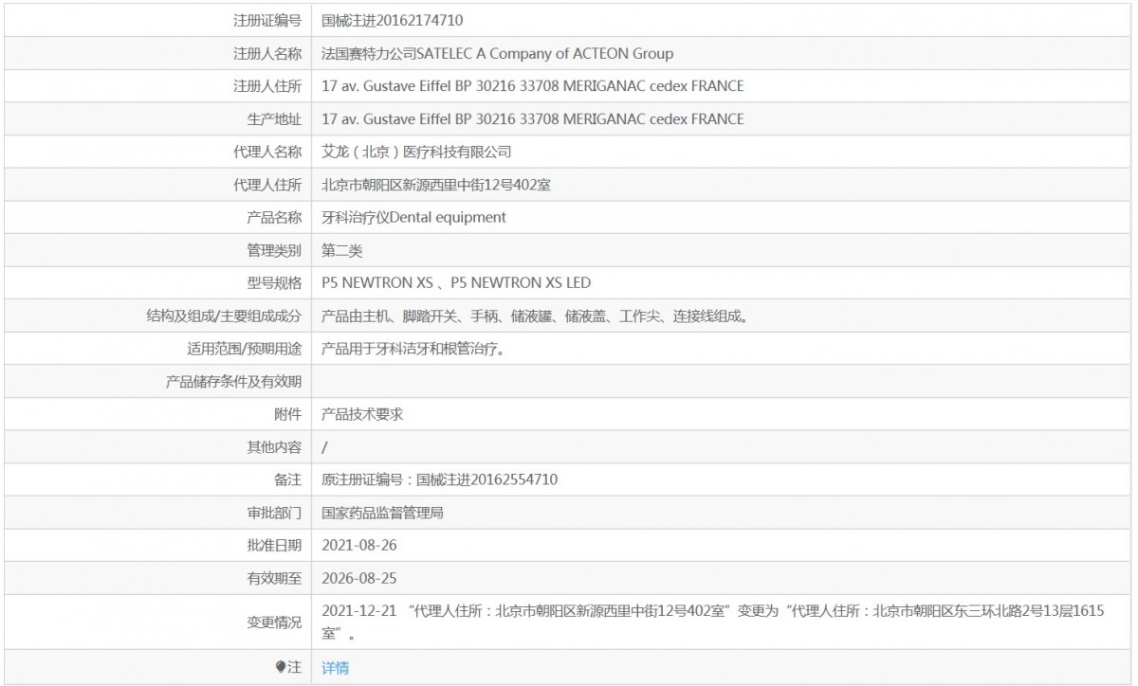Screen dimensions: 1138x686
Task: Select model spec P5 NEWTRON XS LED text
Action: pyautogui.click(x=522, y=282)
